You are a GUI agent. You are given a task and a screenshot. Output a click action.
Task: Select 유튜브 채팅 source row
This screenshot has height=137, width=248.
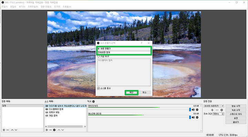(x=65, y=112)
